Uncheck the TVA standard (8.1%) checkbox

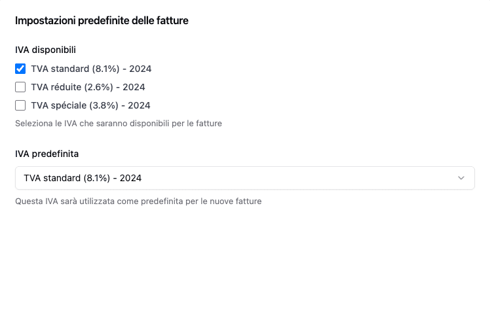pos(20,69)
